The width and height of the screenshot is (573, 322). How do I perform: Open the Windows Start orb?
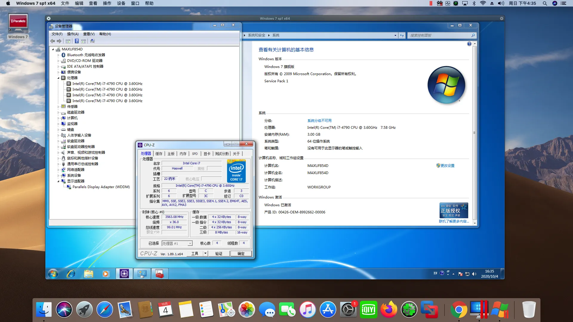coord(53,274)
